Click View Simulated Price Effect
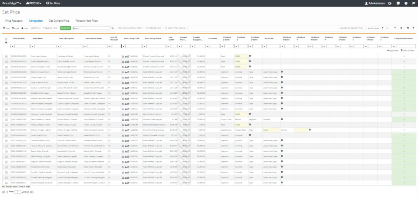Image resolution: width=418 pixels, height=197 pixels. [130, 28]
